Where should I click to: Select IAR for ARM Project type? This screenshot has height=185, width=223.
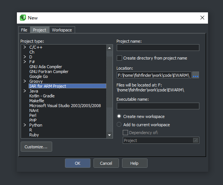click(67, 86)
